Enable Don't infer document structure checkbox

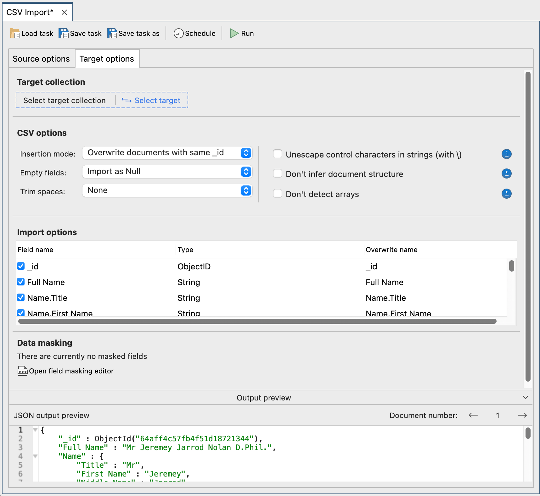tap(278, 174)
